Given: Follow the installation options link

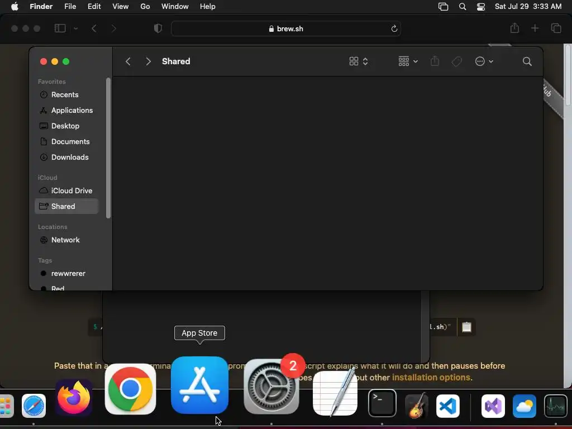Looking at the screenshot, I should [x=431, y=377].
